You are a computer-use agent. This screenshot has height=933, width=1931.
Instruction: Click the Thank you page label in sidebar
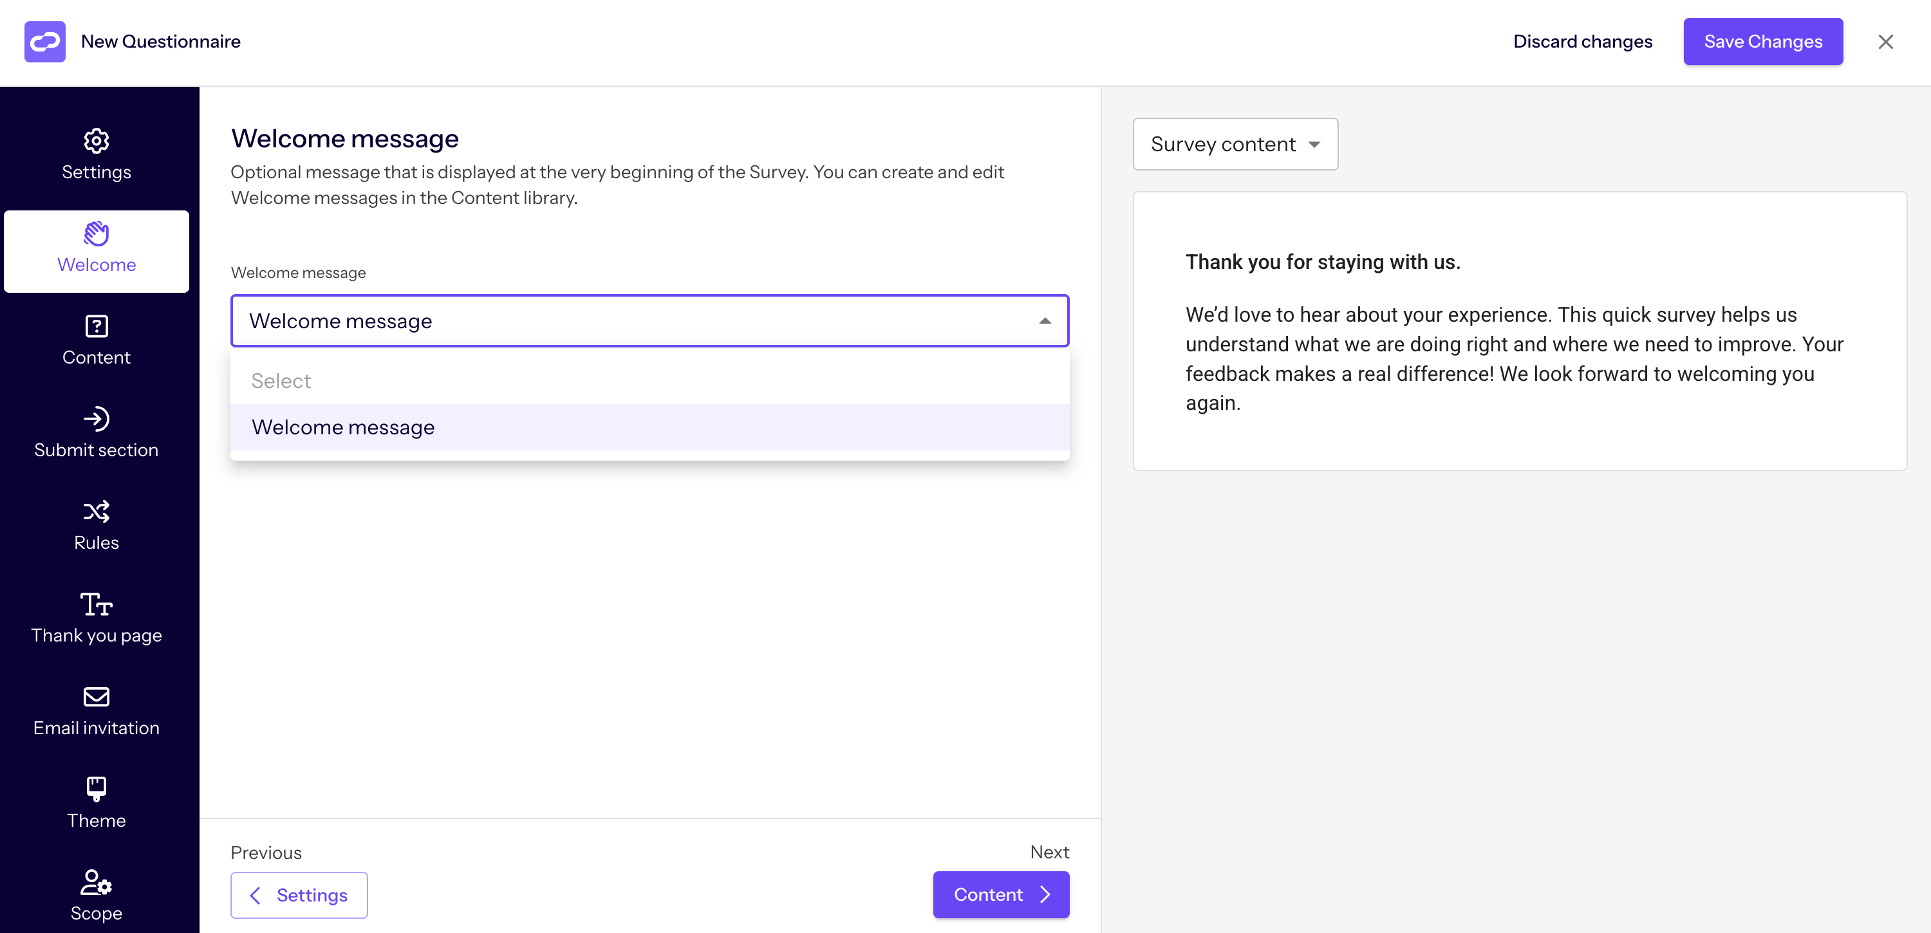pyautogui.click(x=96, y=636)
